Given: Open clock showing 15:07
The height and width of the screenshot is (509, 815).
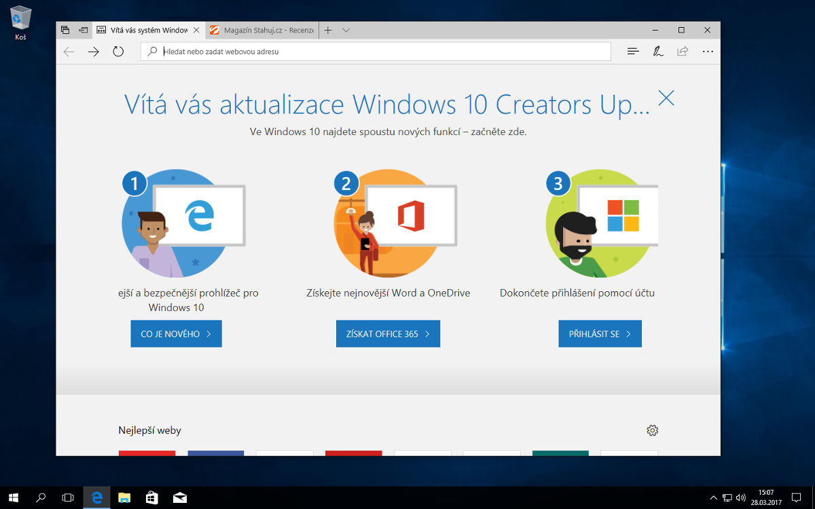Looking at the screenshot, I should tap(765, 497).
